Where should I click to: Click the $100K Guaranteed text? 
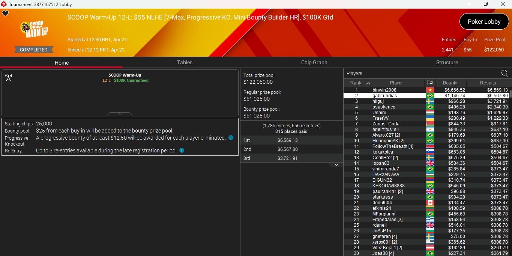pos(131,80)
